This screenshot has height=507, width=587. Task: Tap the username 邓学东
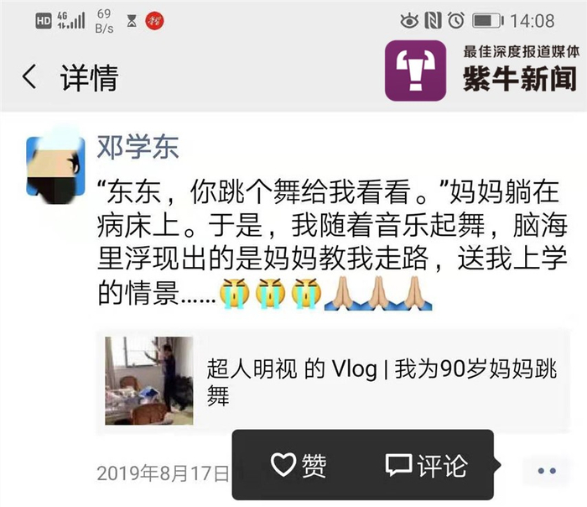(x=138, y=147)
